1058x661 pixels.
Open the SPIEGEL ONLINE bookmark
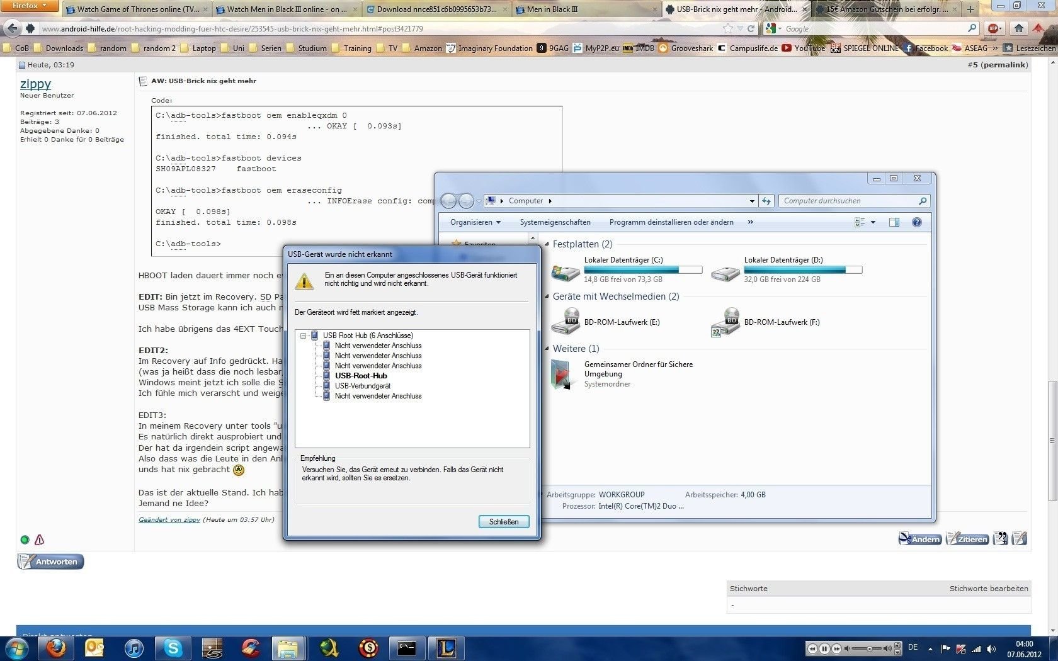tap(864, 48)
